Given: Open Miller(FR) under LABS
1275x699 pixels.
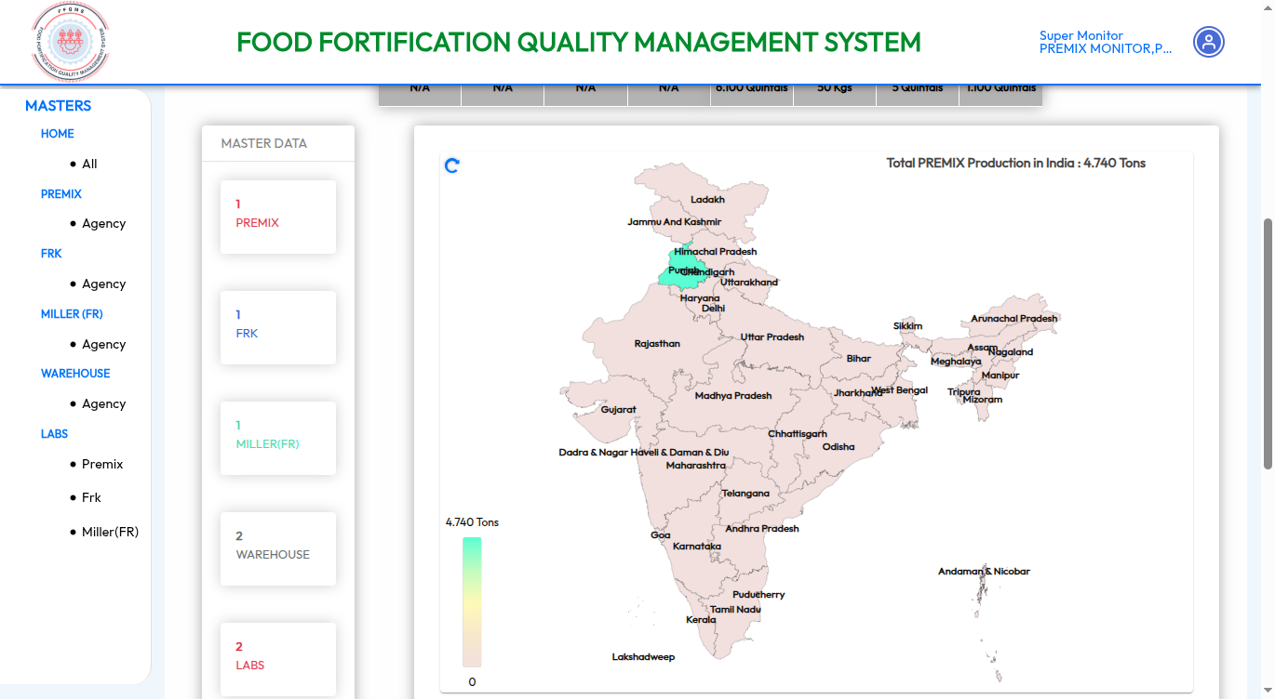Looking at the screenshot, I should pyautogui.click(x=110, y=533).
